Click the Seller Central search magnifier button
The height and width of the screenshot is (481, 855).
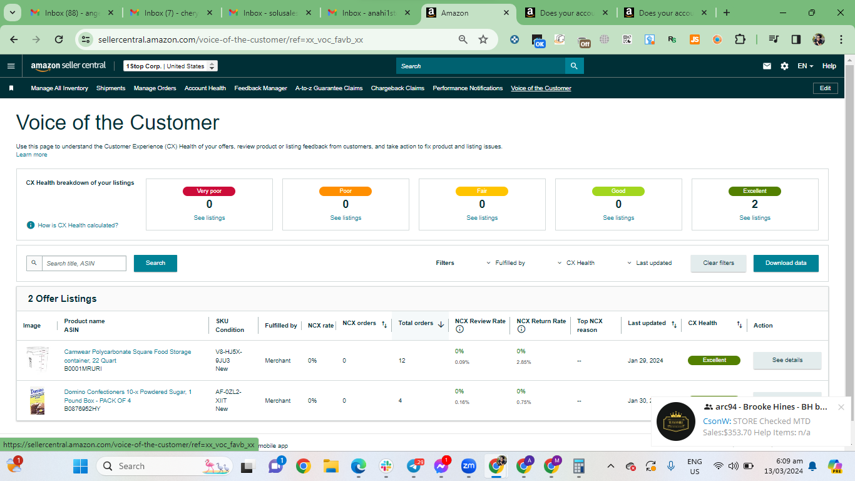575,66
